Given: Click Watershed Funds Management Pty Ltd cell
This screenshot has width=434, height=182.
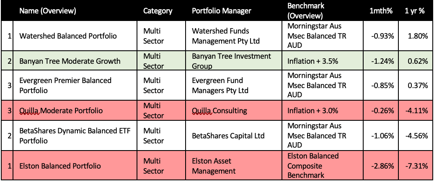Looking at the screenshot, I should point(226,36).
